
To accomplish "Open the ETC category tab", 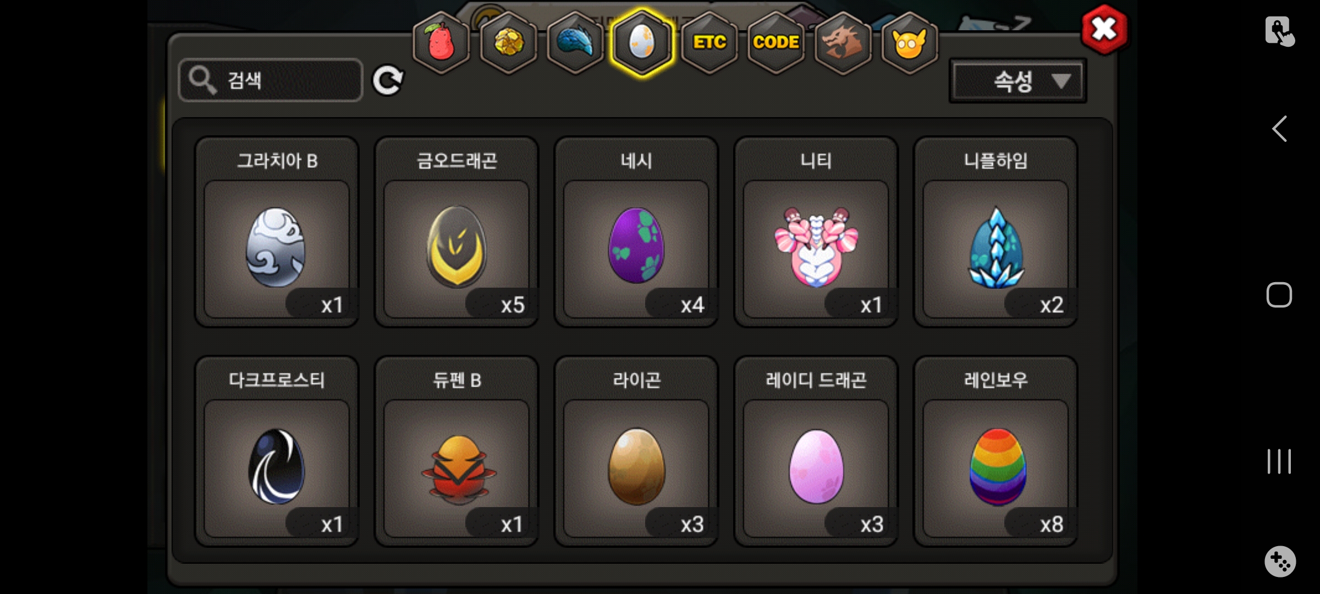I will [710, 42].
